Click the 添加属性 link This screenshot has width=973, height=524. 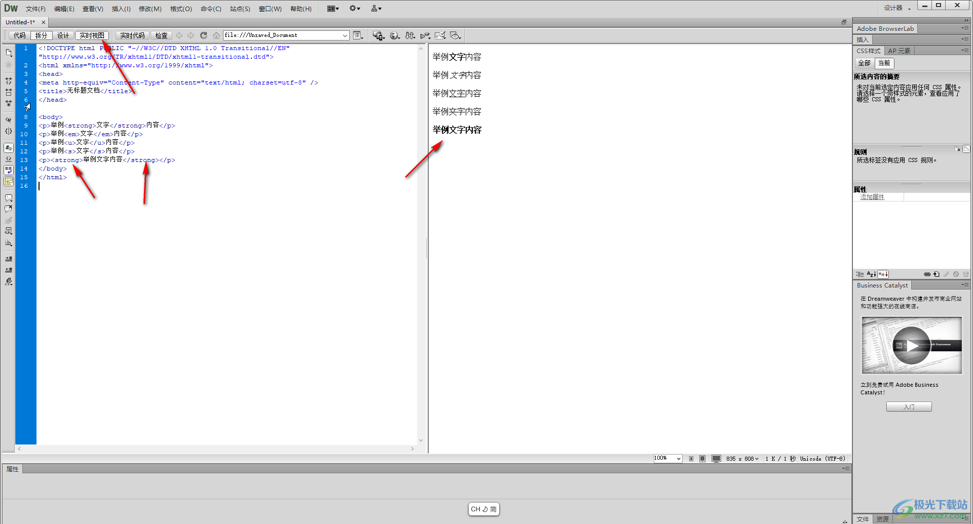[x=872, y=197]
